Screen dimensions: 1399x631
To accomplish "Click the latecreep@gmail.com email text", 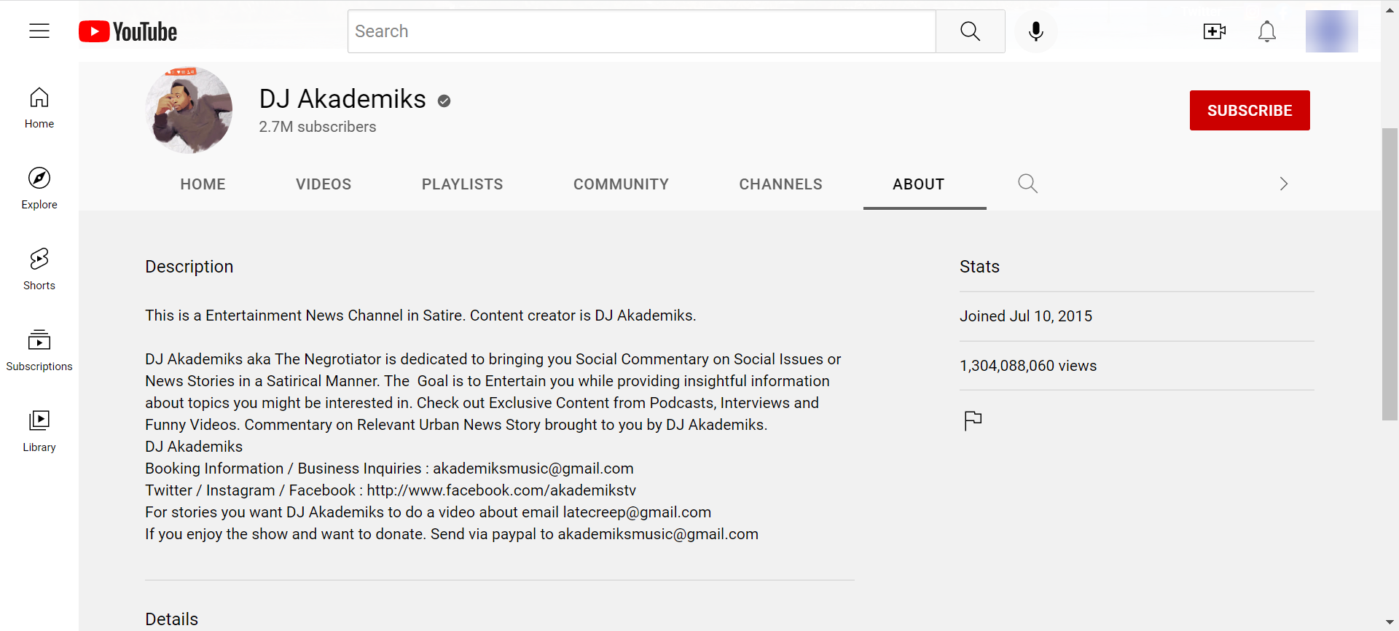I will [x=637, y=512].
